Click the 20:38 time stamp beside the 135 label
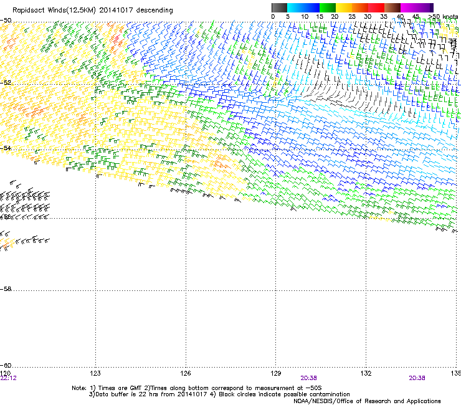461x405 pixels. [x=417, y=378]
